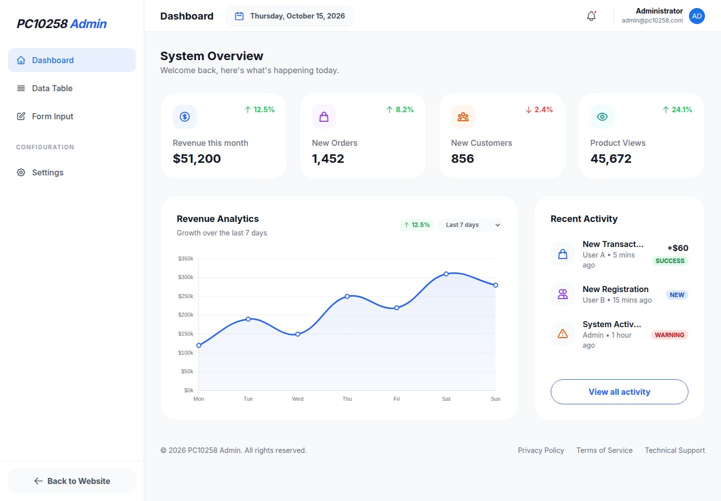Open the Privacy Policy link

coord(541,450)
